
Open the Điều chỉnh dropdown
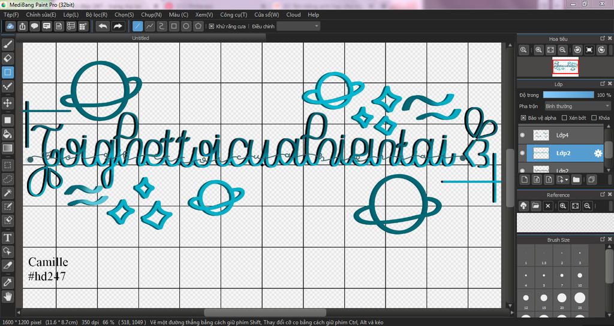(298, 26)
